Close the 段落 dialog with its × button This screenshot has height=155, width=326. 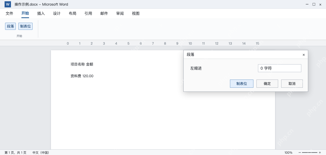pos(304,55)
